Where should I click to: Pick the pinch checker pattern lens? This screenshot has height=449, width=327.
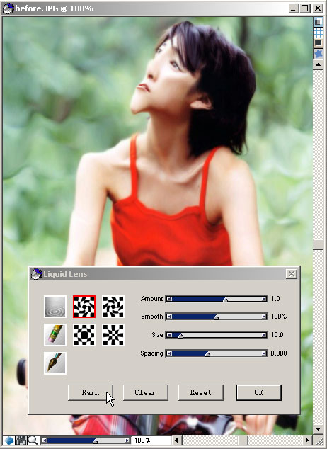113,335
